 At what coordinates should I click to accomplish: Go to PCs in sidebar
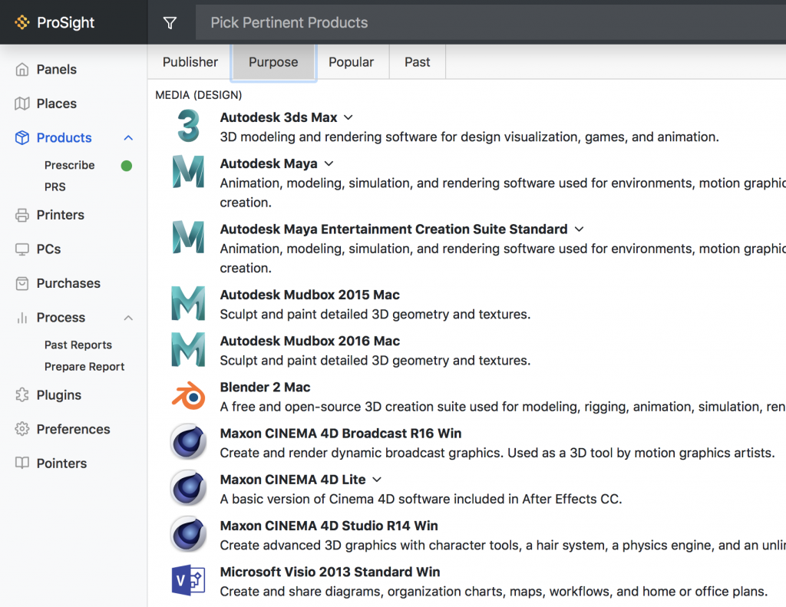tap(48, 249)
